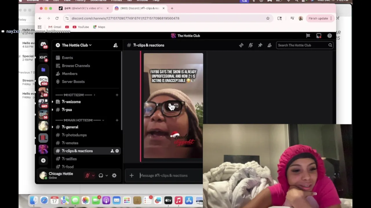This screenshot has width=371, height=208.
Task: Open Music app in the Dock
Action: click(x=178, y=200)
